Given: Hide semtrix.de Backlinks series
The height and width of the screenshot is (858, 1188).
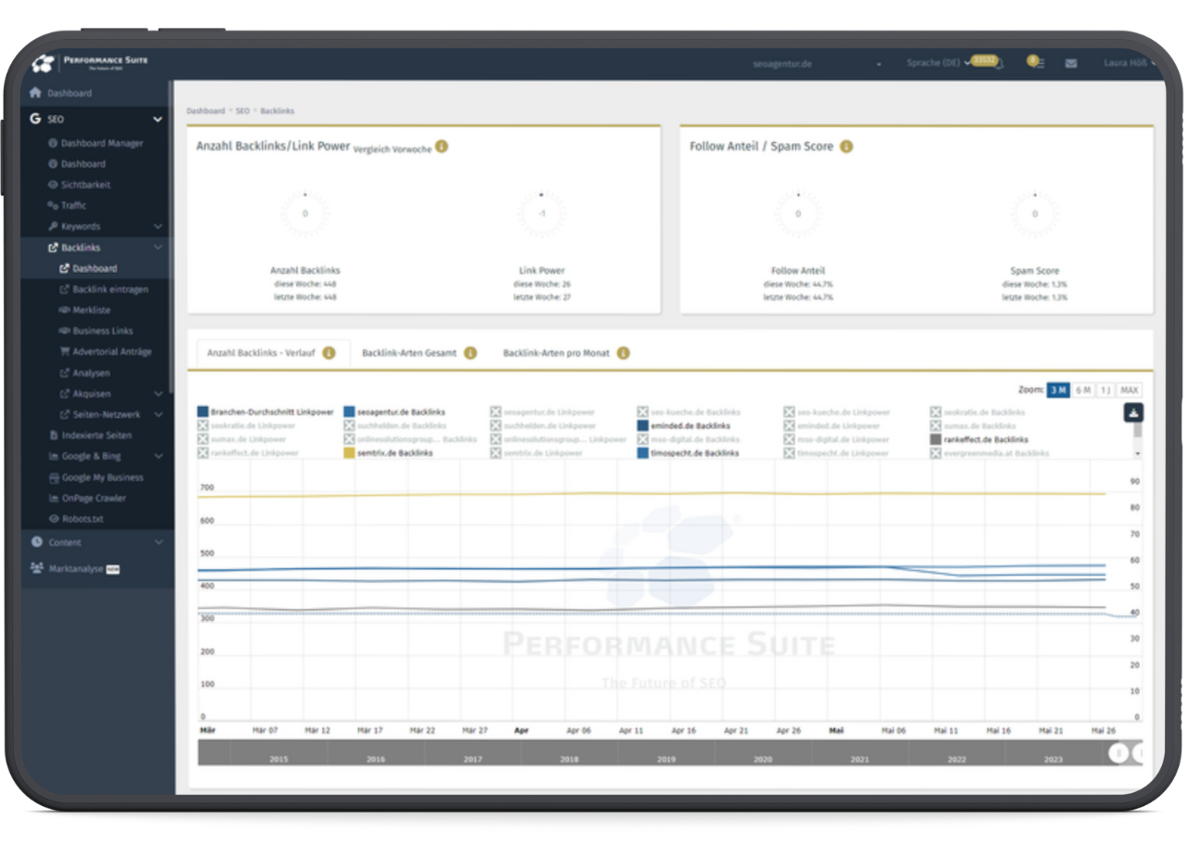Looking at the screenshot, I should (388, 453).
